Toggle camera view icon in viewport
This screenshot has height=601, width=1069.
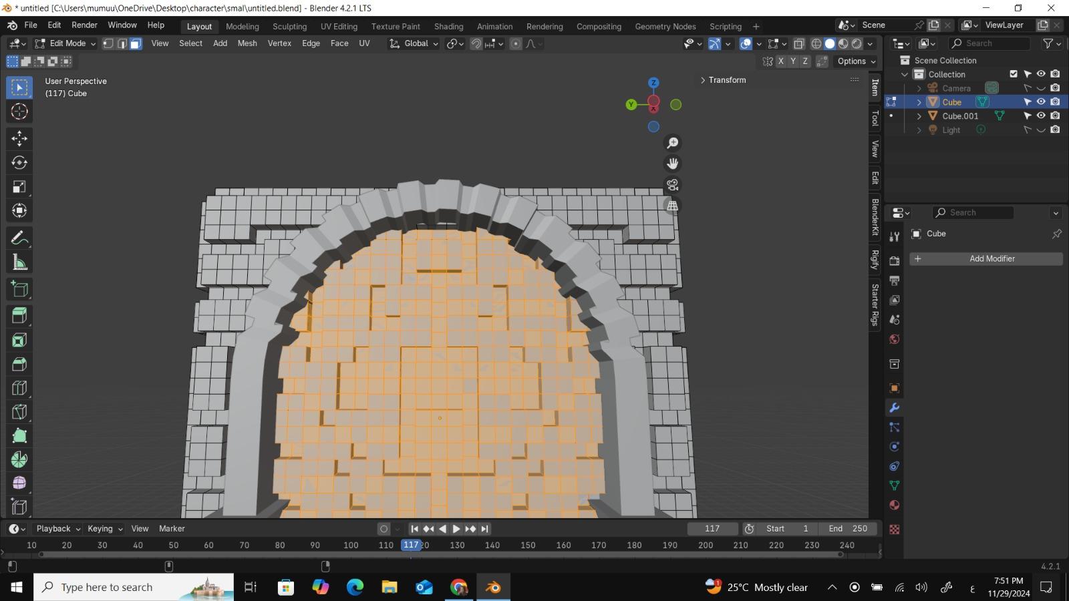coord(672,184)
